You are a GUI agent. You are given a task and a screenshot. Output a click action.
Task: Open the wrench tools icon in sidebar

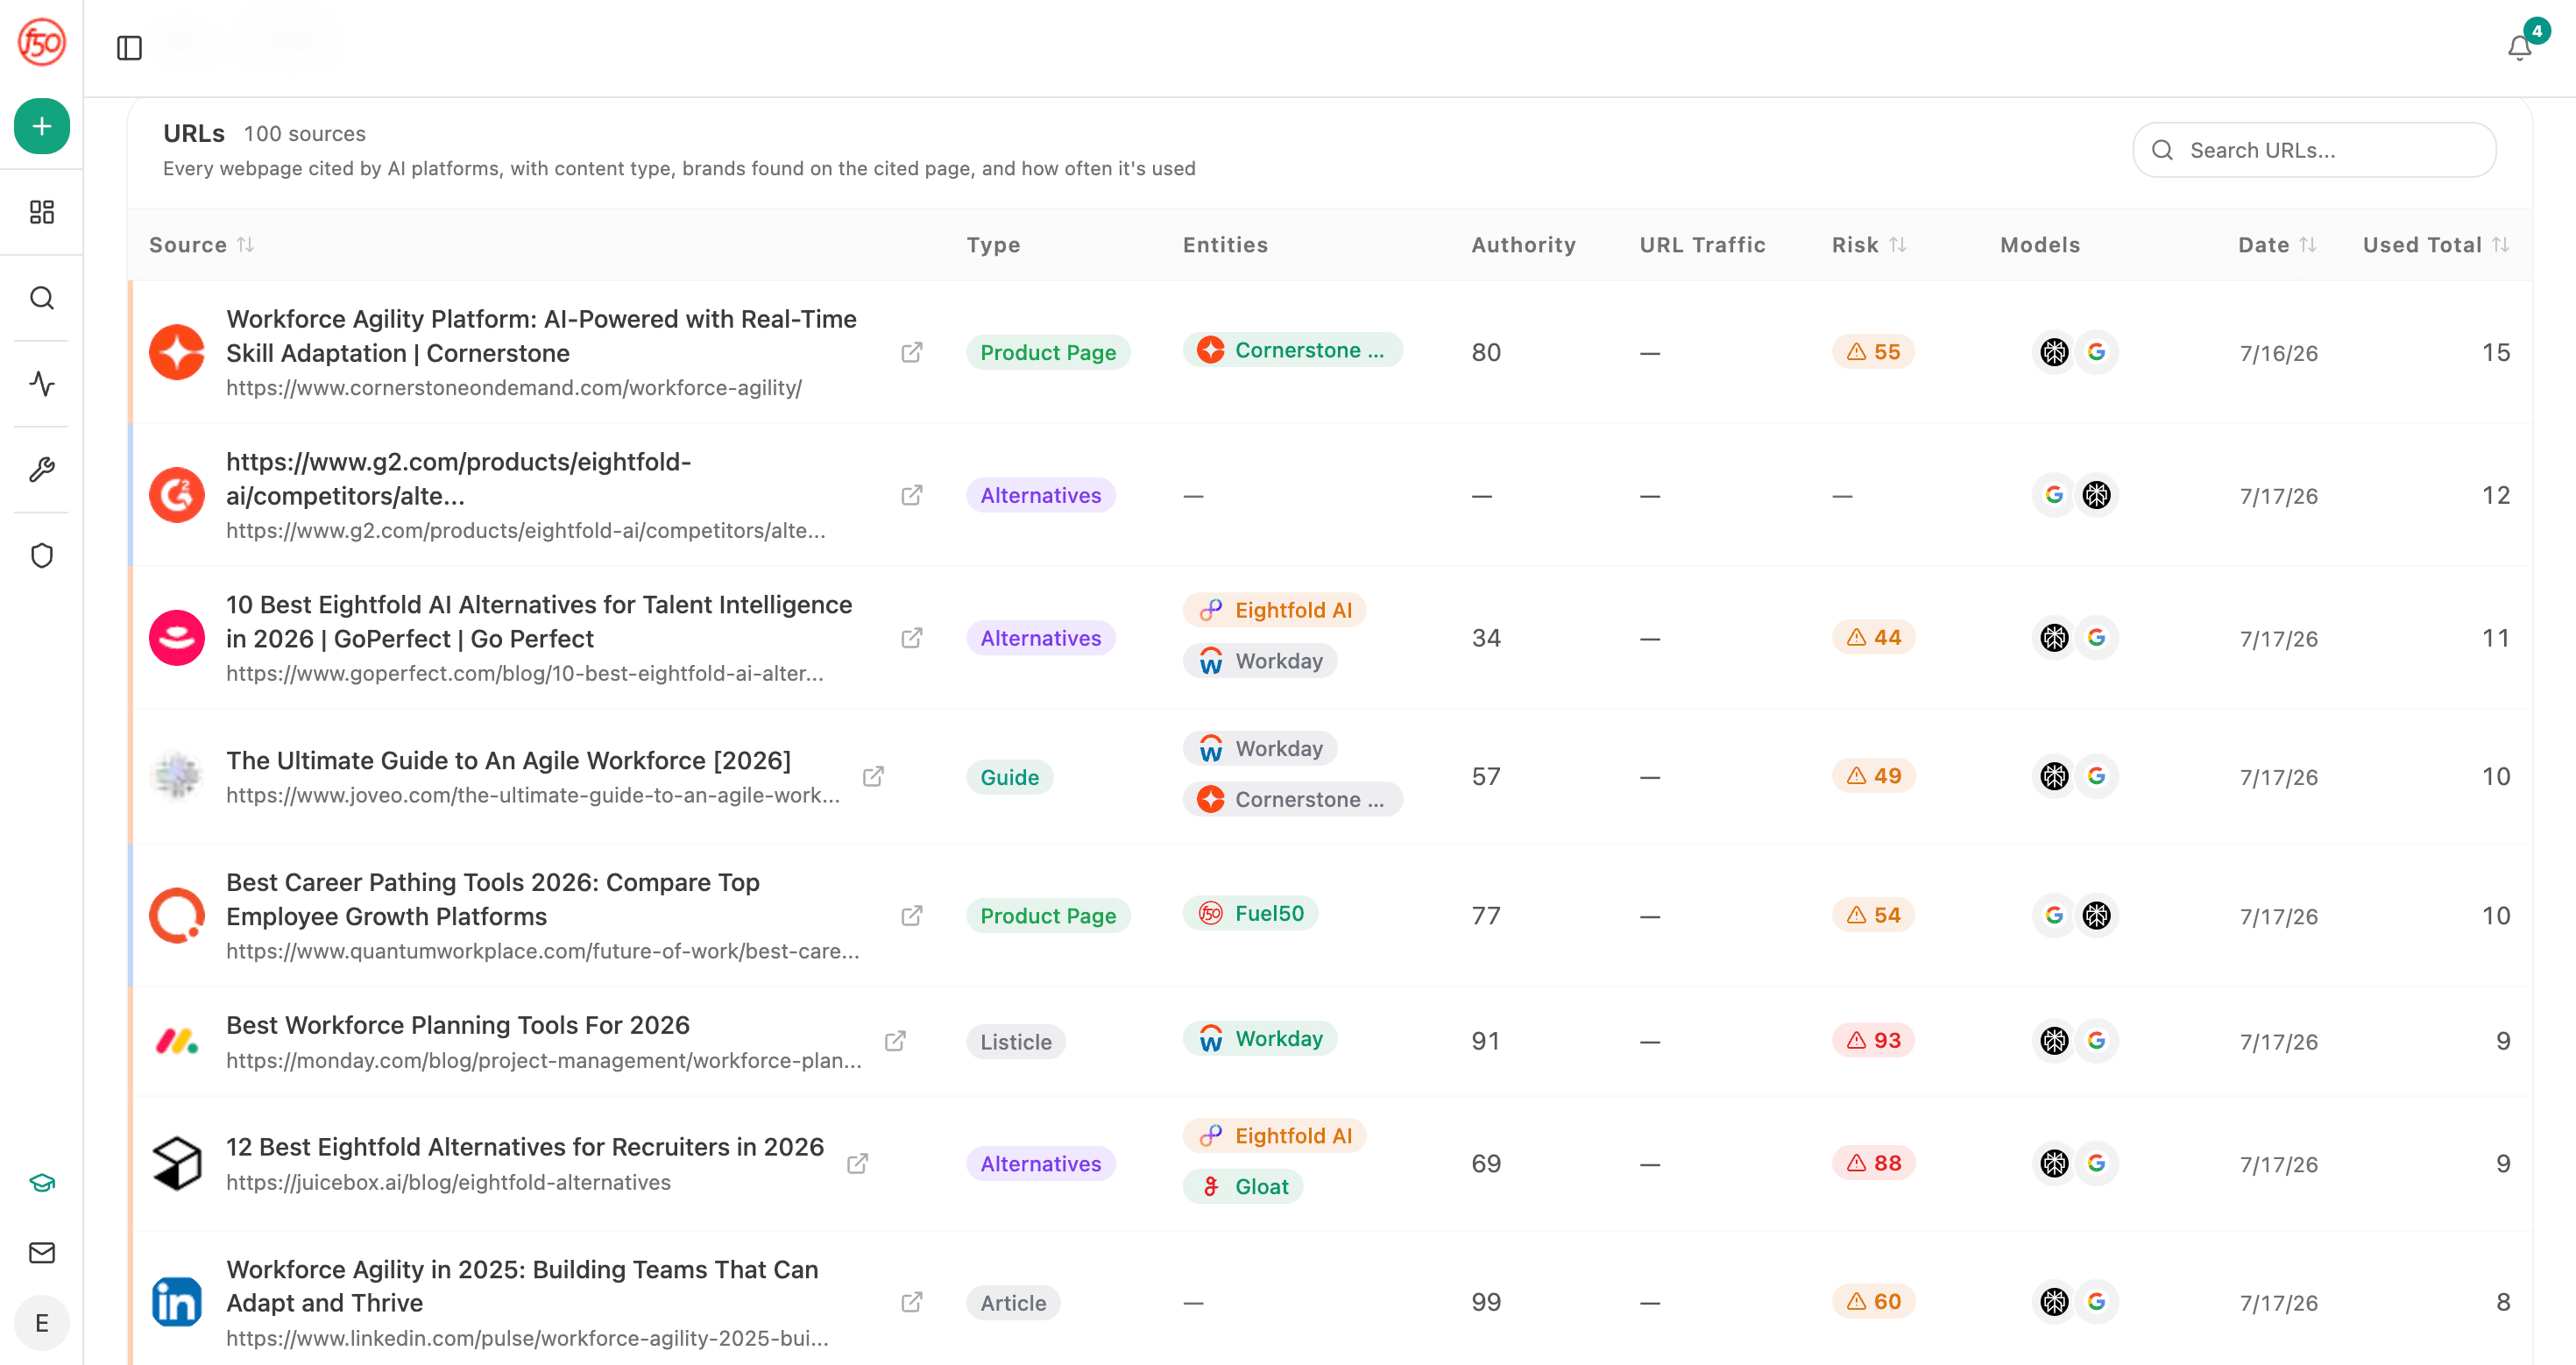click(42, 470)
